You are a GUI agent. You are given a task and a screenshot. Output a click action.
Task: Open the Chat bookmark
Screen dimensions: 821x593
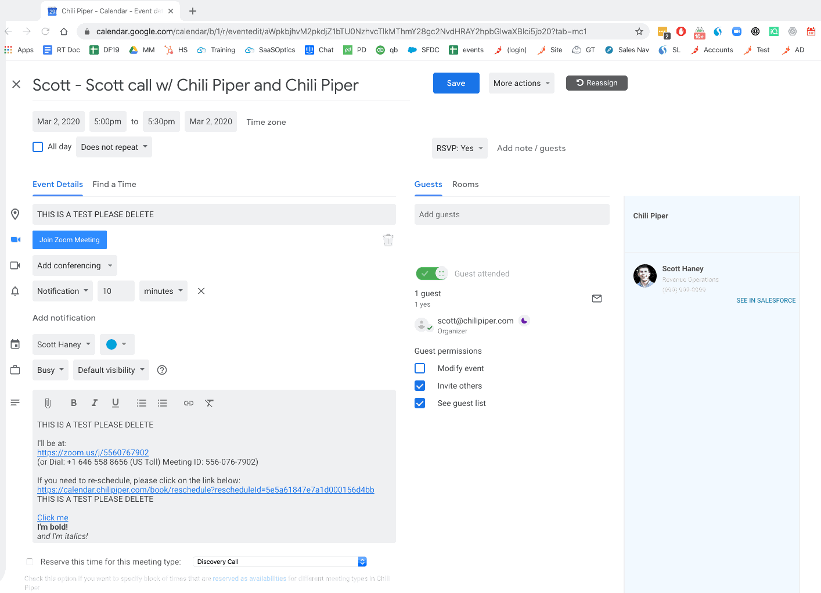point(319,50)
